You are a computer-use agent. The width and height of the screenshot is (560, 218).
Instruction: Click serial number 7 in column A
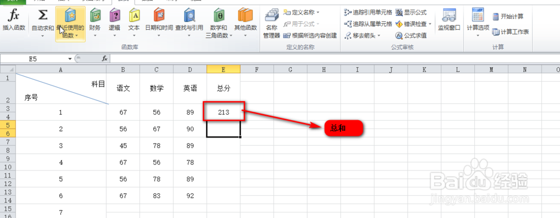[x=61, y=211]
